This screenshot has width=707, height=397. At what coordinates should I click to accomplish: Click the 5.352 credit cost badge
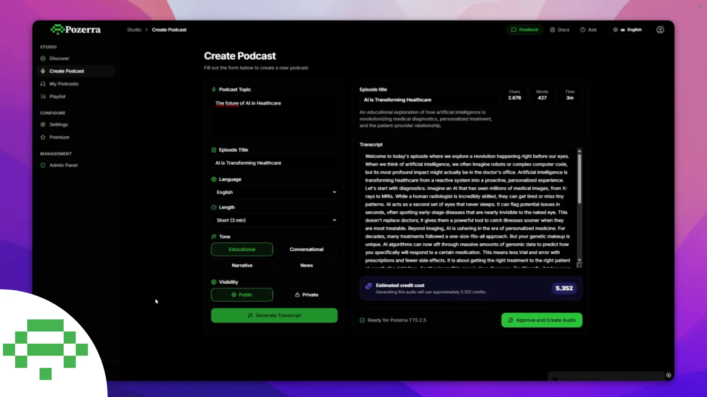(x=564, y=288)
